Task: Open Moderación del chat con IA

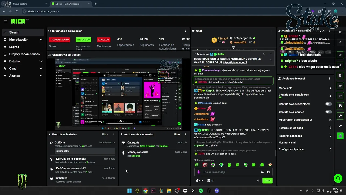Action: [305, 120]
